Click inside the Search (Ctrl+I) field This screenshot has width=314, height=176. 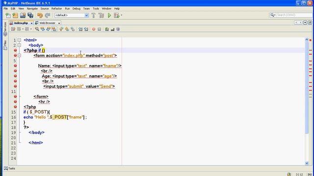pos(294,15)
